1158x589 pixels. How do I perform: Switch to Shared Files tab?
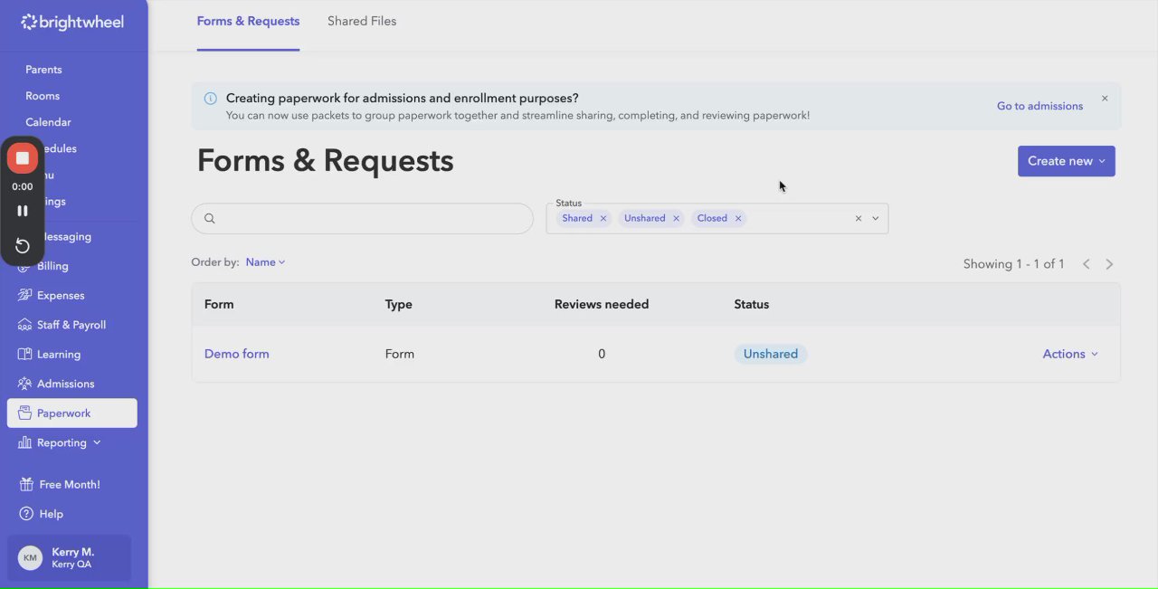[x=362, y=21]
